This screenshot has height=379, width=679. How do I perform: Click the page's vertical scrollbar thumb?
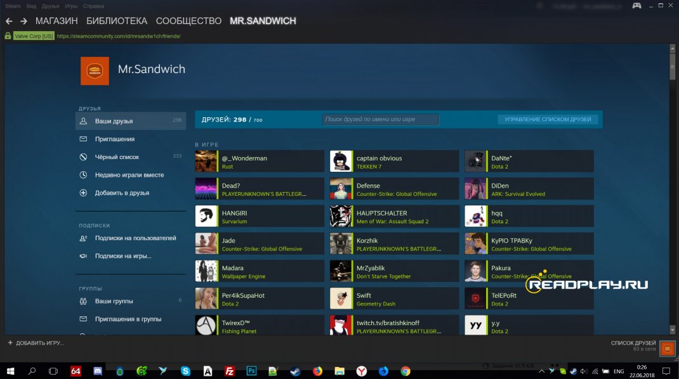coord(672,66)
